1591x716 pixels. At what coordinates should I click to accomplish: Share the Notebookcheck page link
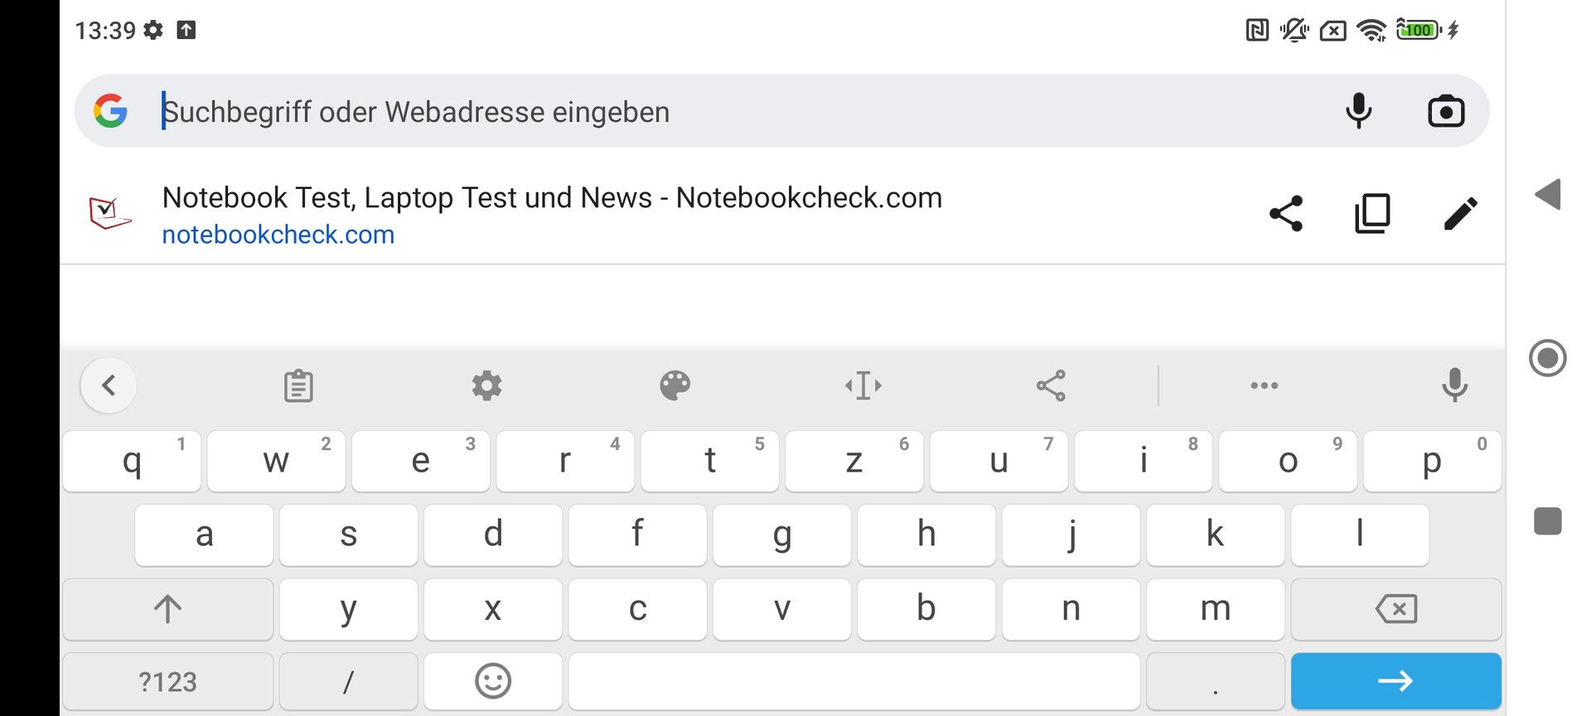1286,214
